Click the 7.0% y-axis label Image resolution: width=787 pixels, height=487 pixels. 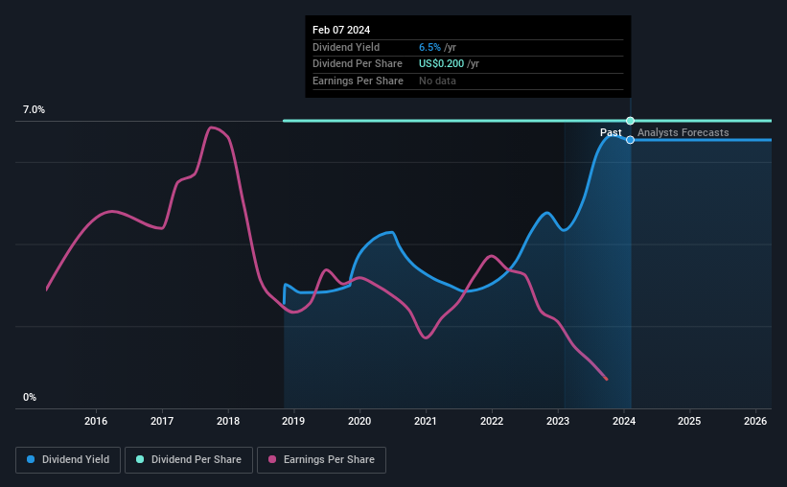pos(35,109)
